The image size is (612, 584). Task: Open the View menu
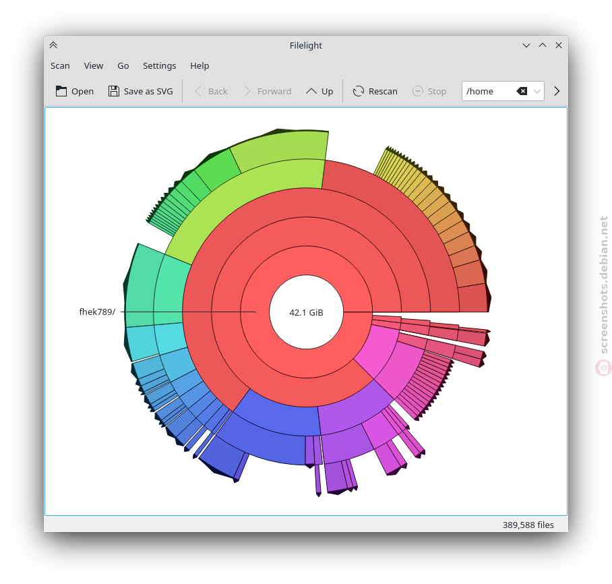[x=94, y=65]
